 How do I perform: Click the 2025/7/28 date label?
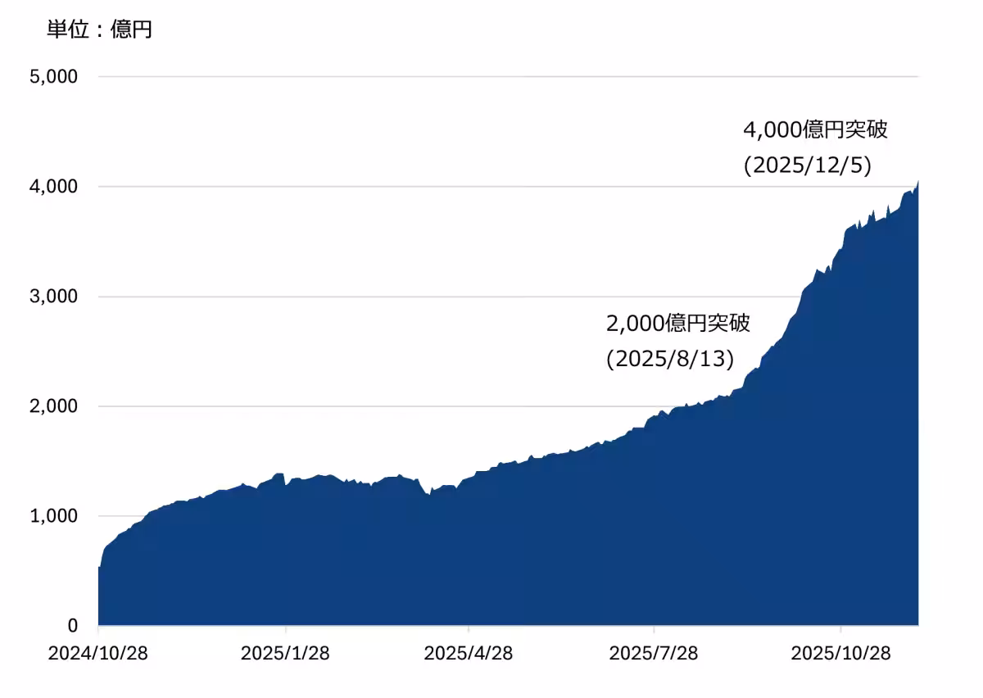pos(654,654)
